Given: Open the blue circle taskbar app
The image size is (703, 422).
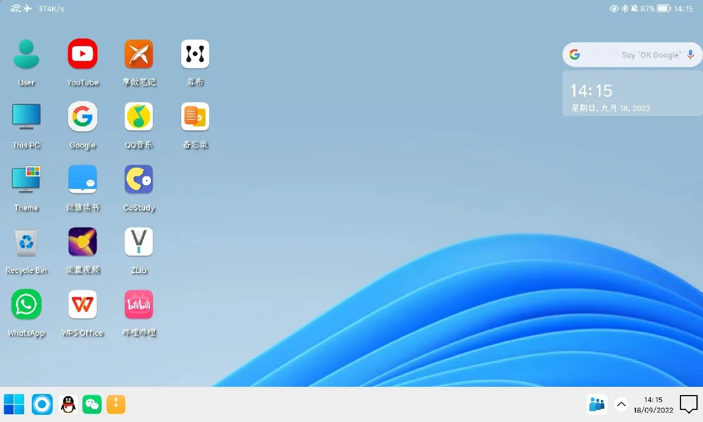Looking at the screenshot, I should 42,404.
